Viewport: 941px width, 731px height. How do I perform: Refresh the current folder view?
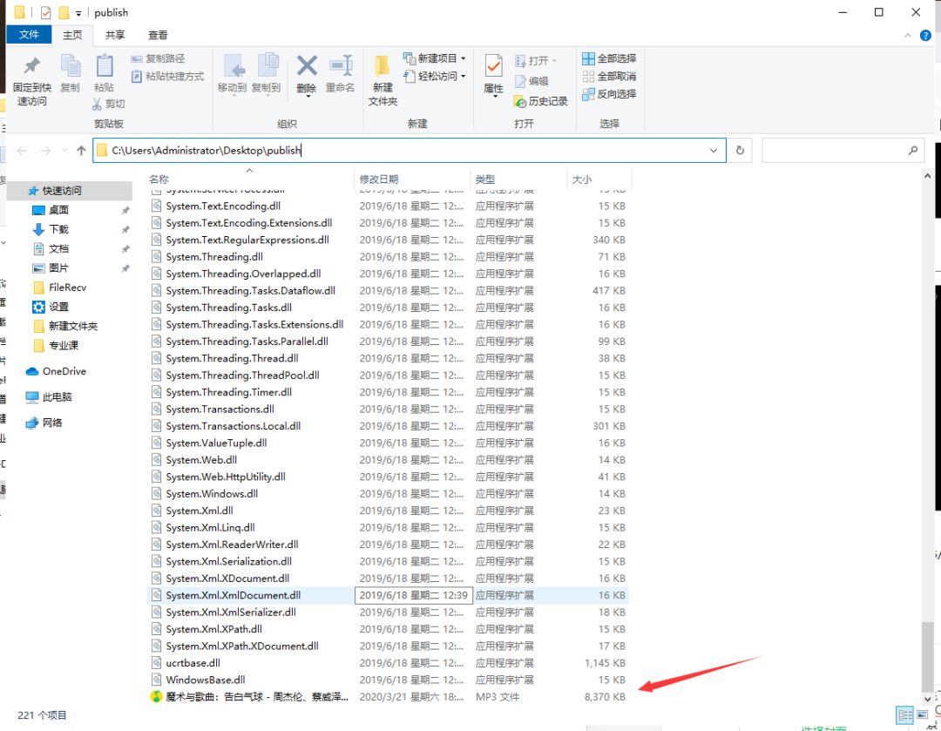tap(740, 151)
